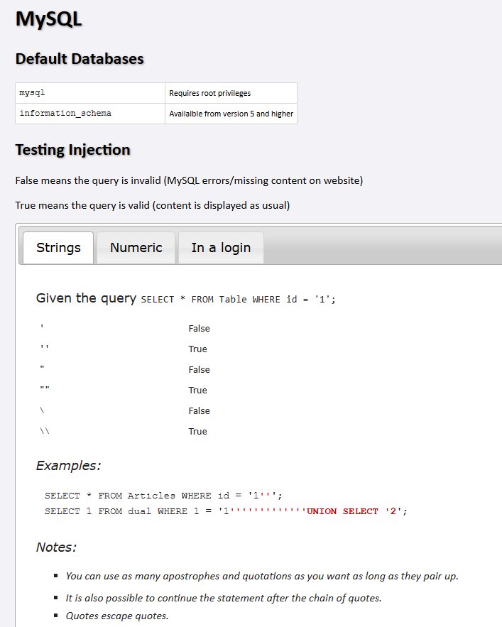502x627 pixels.
Task: Click the 'Given the query' SELECT statement
Action: click(238, 300)
